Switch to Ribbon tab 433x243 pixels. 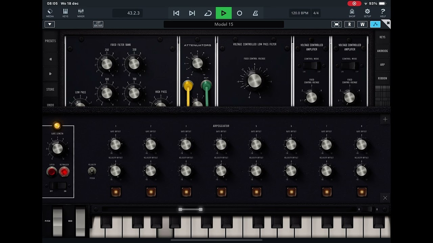tap(382, 78)
